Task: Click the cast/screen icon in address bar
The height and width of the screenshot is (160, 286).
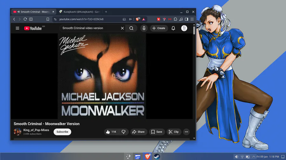Action: tap(124, 19)
